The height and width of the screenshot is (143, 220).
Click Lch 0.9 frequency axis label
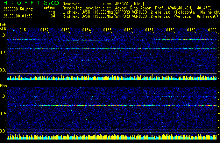pyautogui.click(x=3, y=53)
